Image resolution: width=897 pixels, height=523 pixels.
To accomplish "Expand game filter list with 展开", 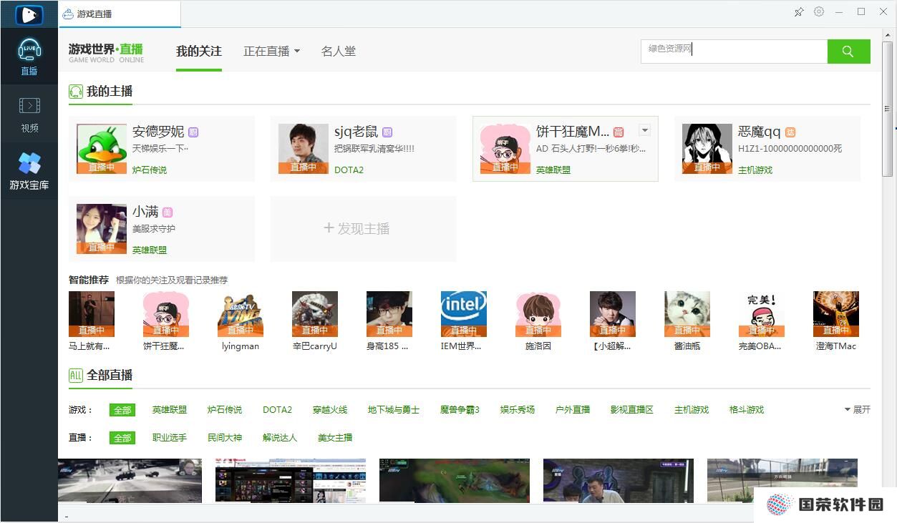I will tap(858, 410).
